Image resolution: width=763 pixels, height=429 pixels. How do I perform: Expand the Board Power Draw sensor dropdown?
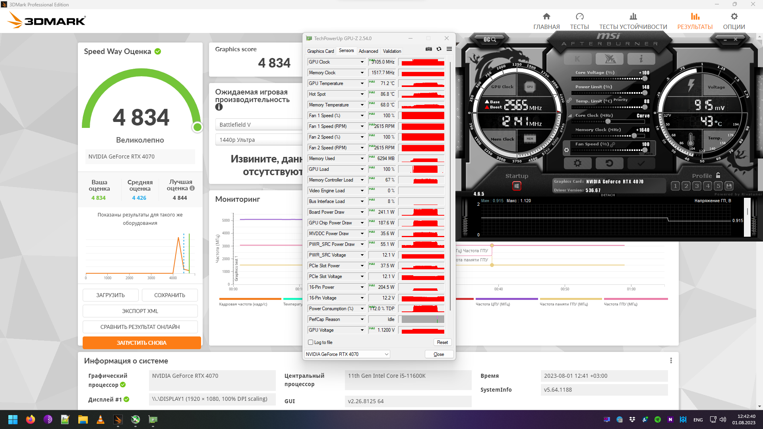coord(362,212)
